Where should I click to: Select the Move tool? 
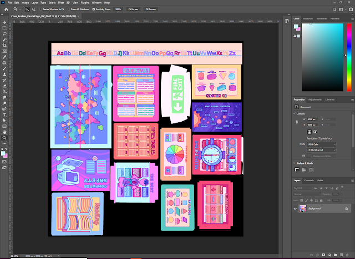click(x=4, y=22)
